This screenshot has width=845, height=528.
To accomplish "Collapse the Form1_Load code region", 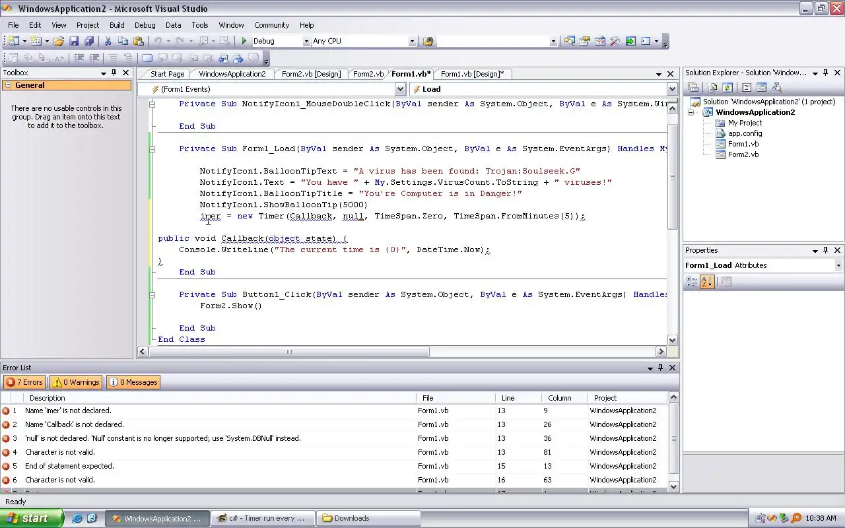I will (x=152, y=148).
